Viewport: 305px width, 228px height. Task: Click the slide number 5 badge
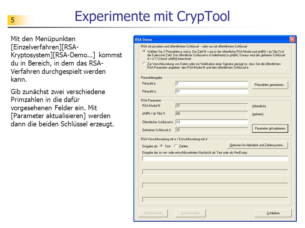coord(13,20)
